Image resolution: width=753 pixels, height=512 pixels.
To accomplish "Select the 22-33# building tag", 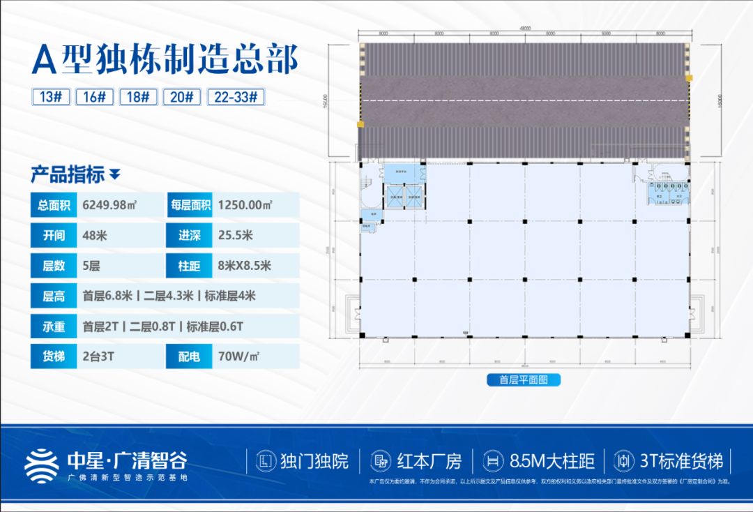I will tap(236, 97).
